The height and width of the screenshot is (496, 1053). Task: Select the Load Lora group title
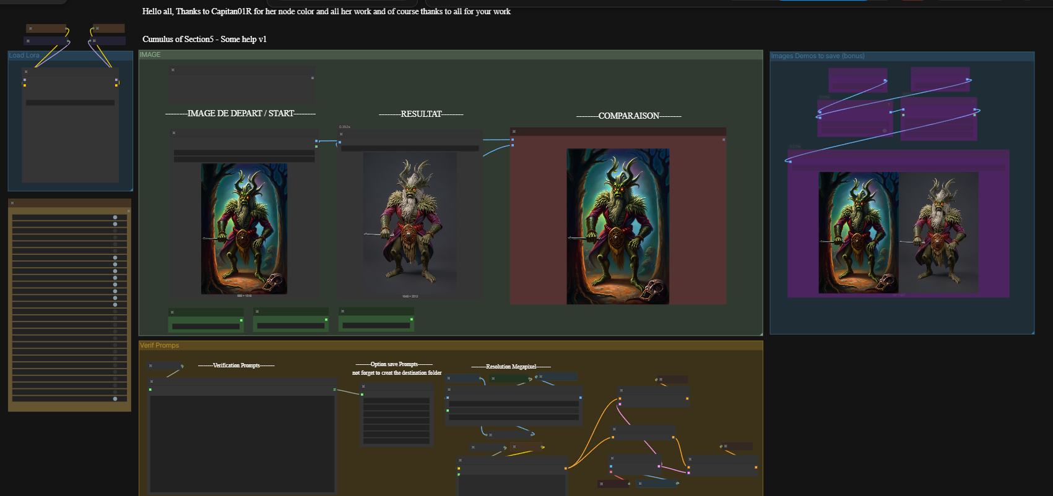[24, 55]
